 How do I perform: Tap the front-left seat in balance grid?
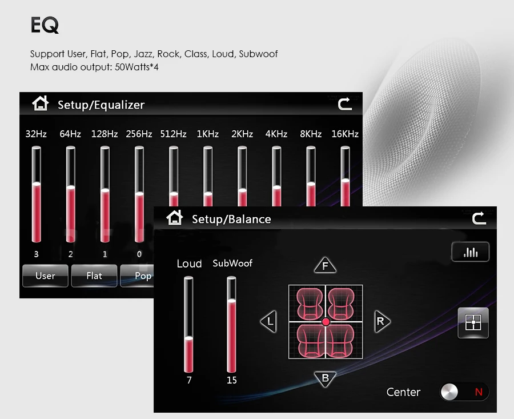tap(309, 304)
